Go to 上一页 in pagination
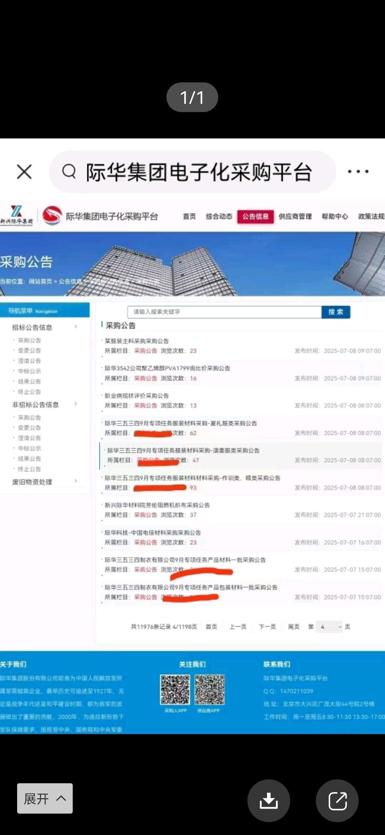 coord(238,627)
